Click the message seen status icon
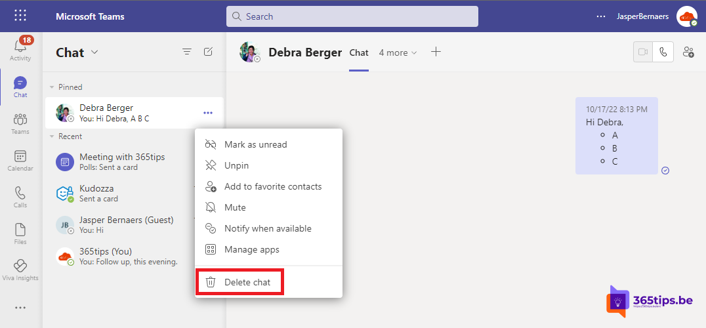The height and width of the screenshot is (328, 706). pyautogui.click(x=665, y=171)
